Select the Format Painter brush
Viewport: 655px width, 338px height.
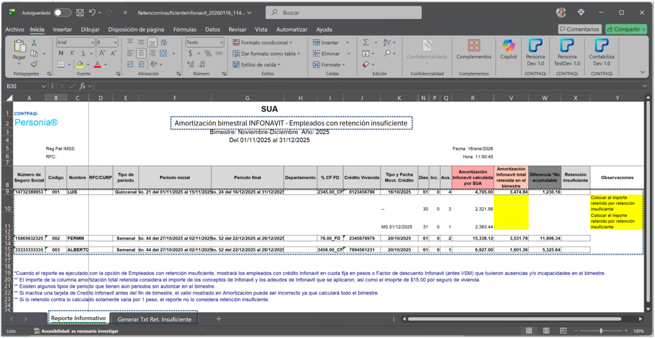[34, 64]
